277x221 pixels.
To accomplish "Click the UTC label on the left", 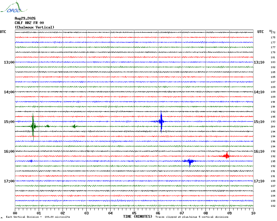I will [x=3, y=32].
